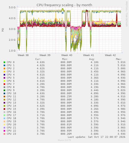Click the CPU 1 blue legend swatch
129x143 pixels.
[x=4, y=65]
